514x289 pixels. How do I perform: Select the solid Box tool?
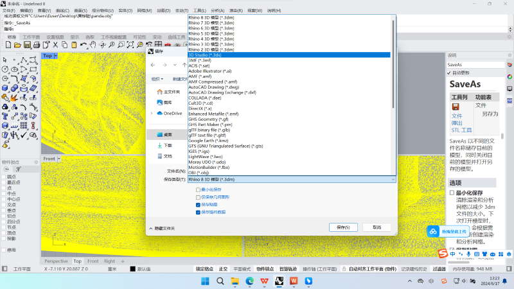(x=5, y=88)
